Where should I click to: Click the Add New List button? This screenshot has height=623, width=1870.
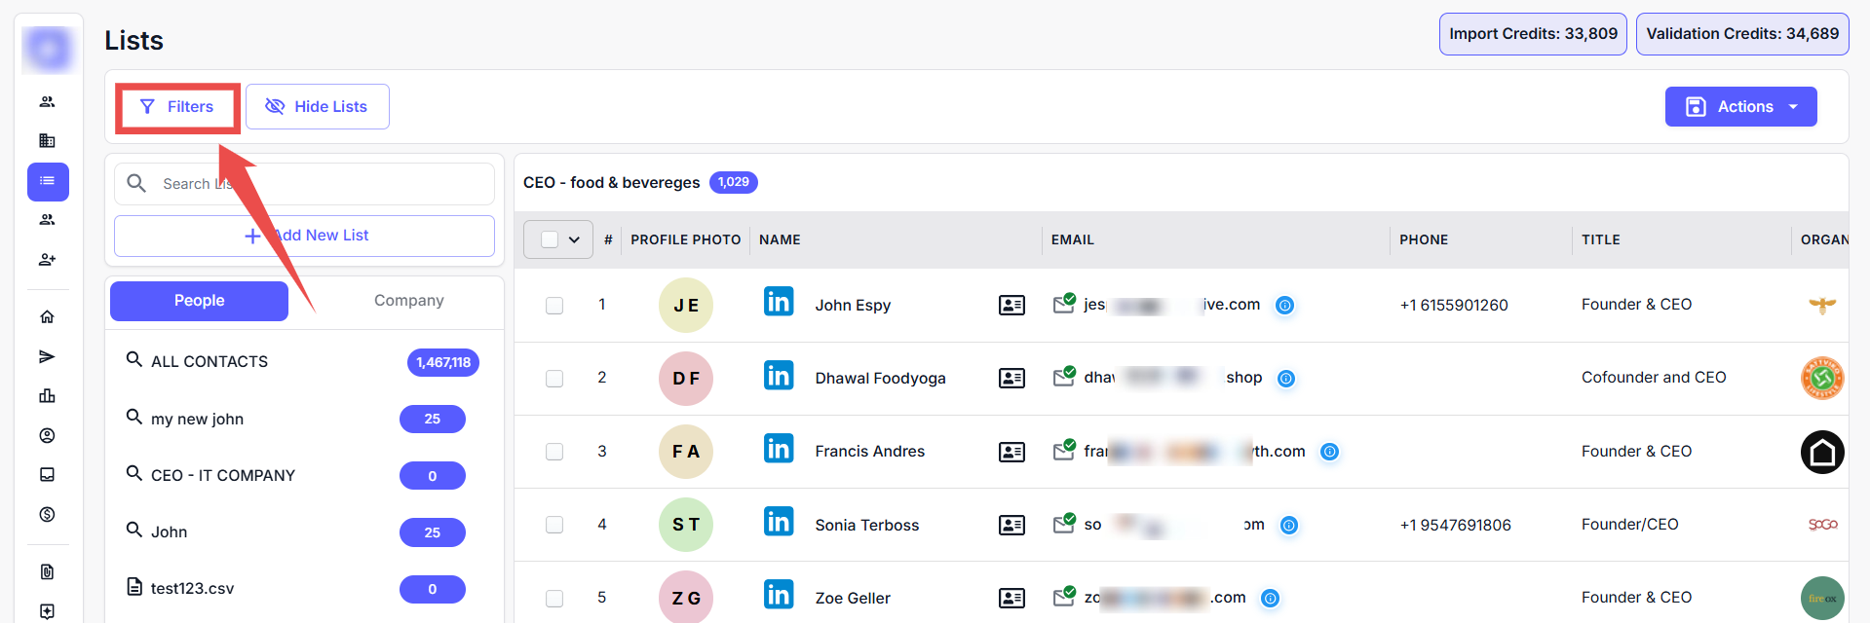coord(304,236)
